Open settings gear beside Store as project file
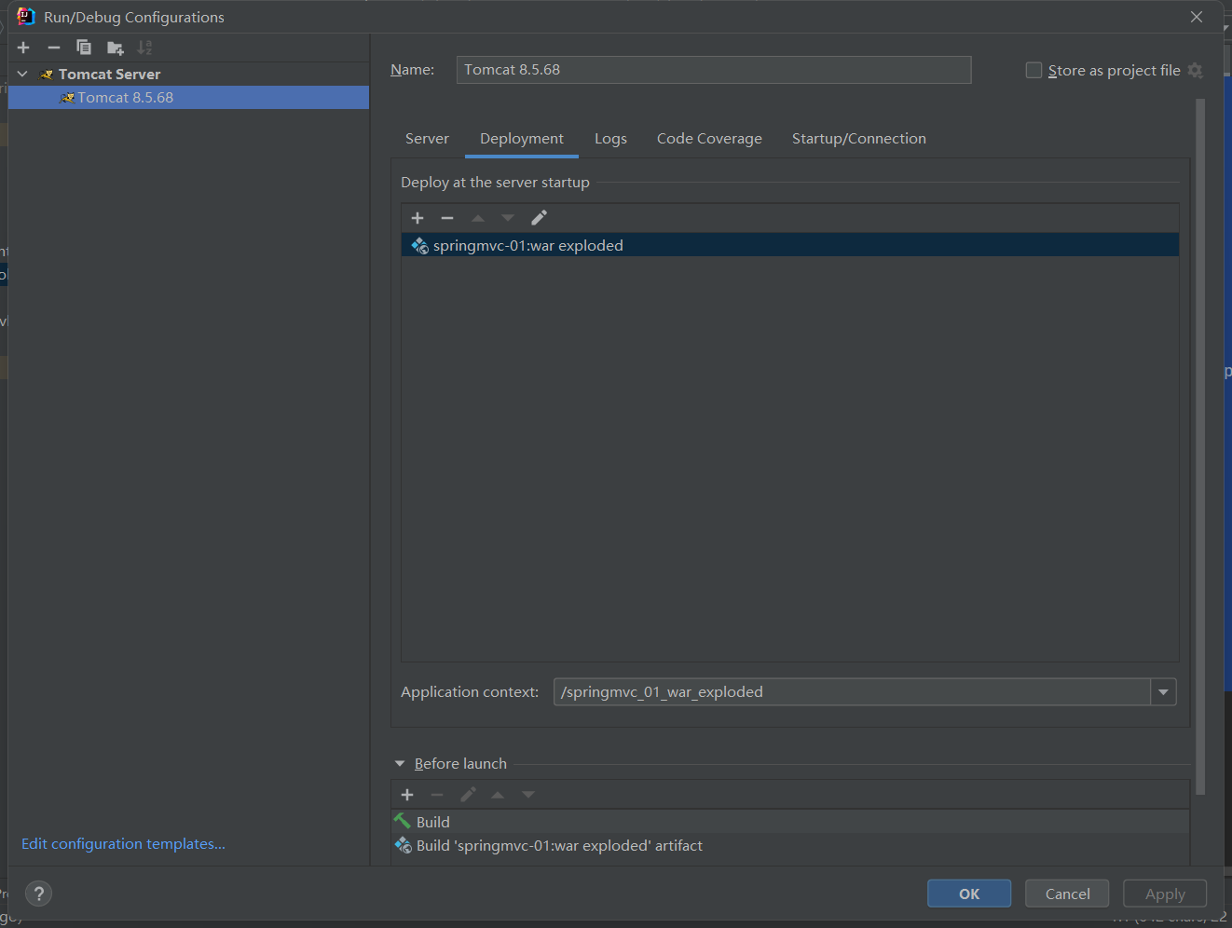This screenshot has height=928, width=1232. tap(1196, 71)
